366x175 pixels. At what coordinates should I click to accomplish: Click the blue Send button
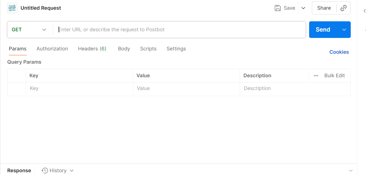pos(323,30)
